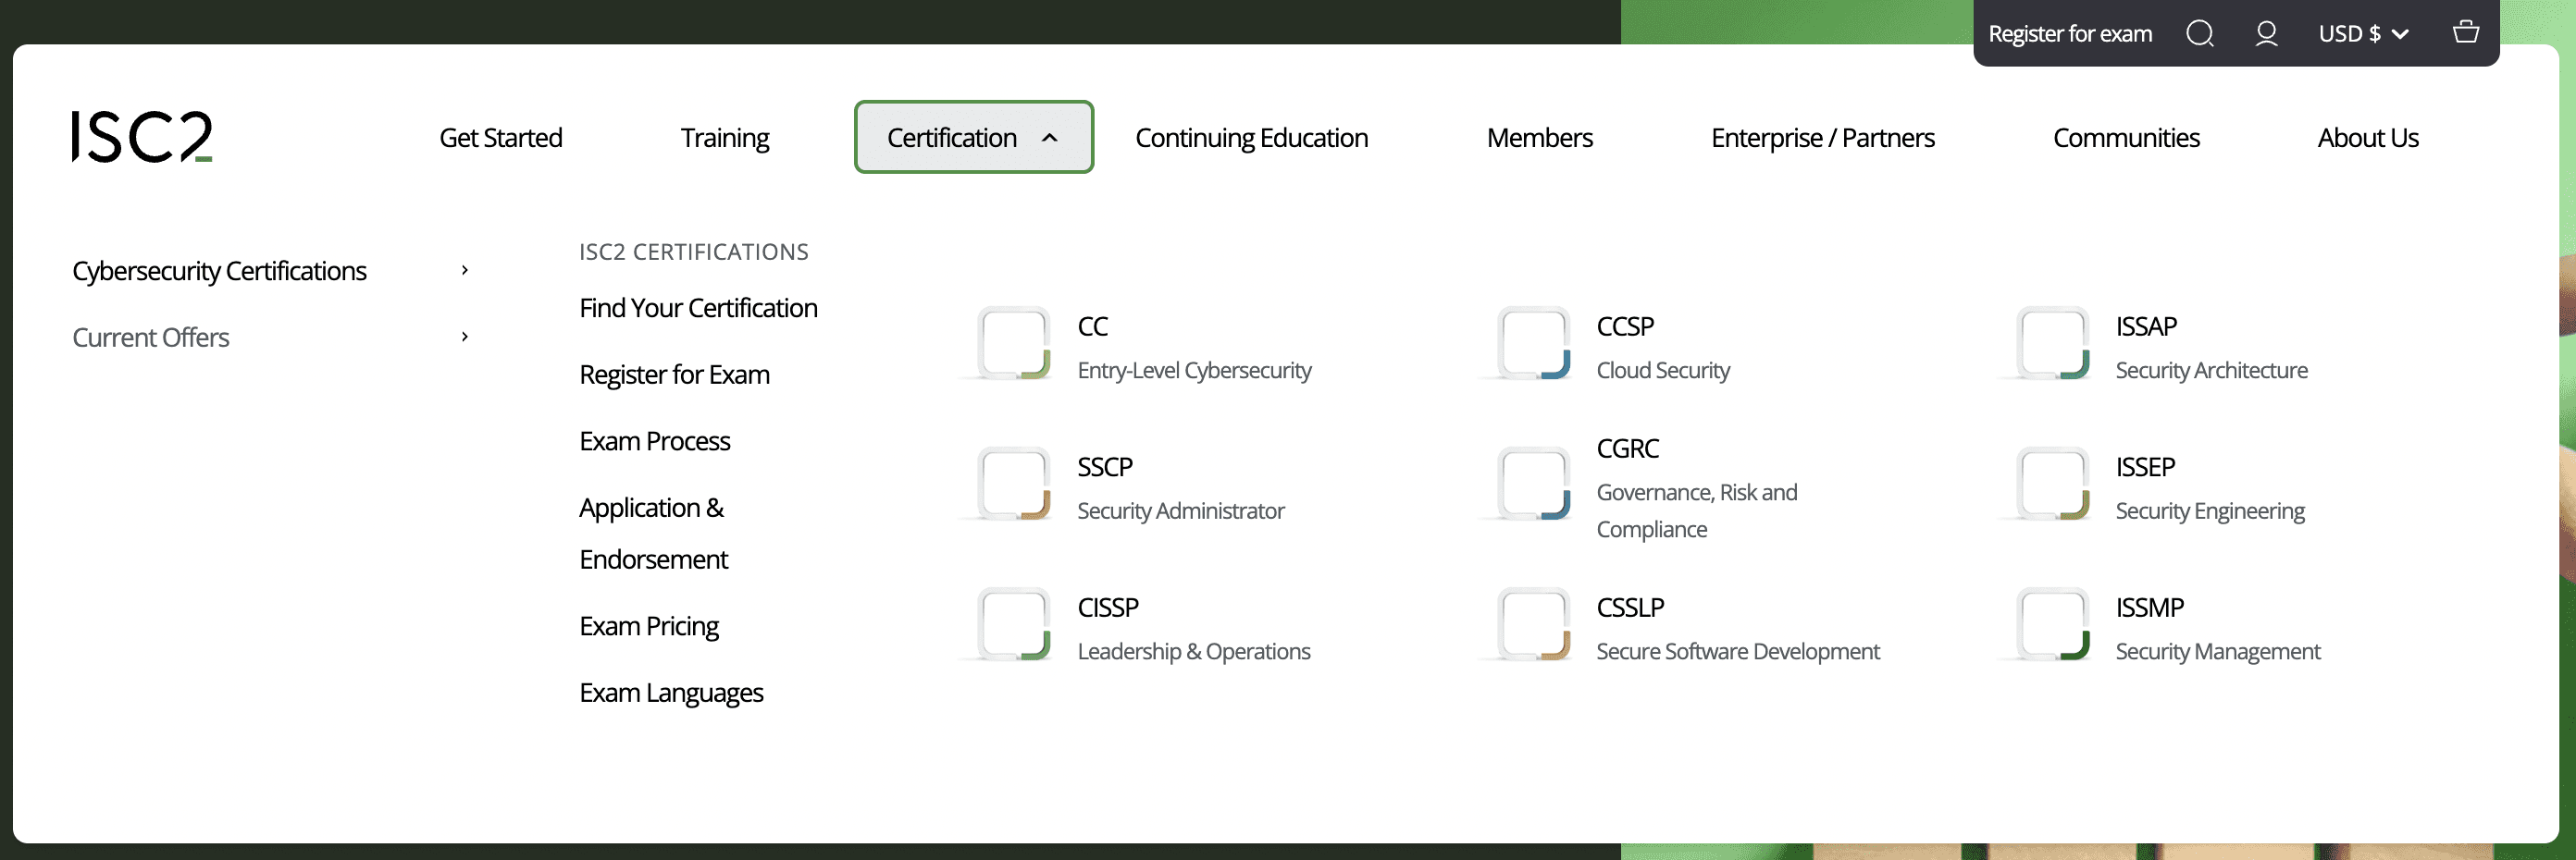
Task: Click the ISSMP certification title
Action: click(x=2149, y=608)
